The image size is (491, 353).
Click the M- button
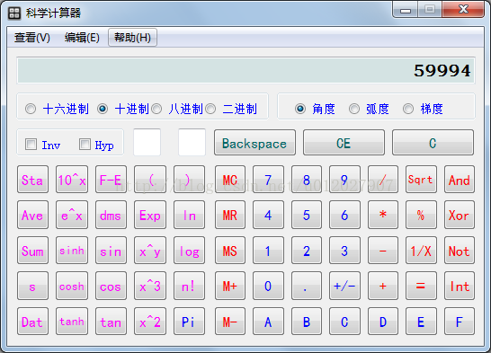[230, 321]
